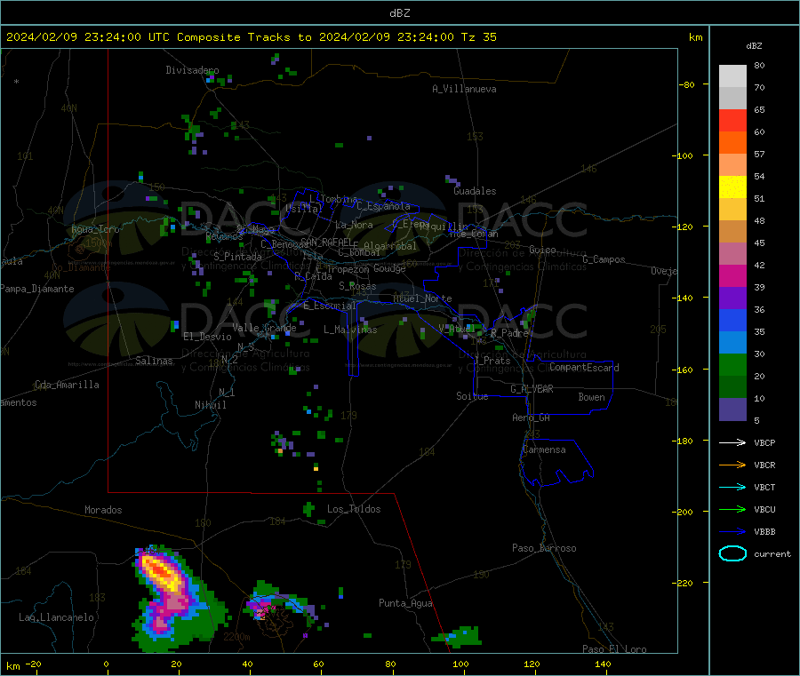
Task: Click the Soitue location label
Action: click(472, 396)
